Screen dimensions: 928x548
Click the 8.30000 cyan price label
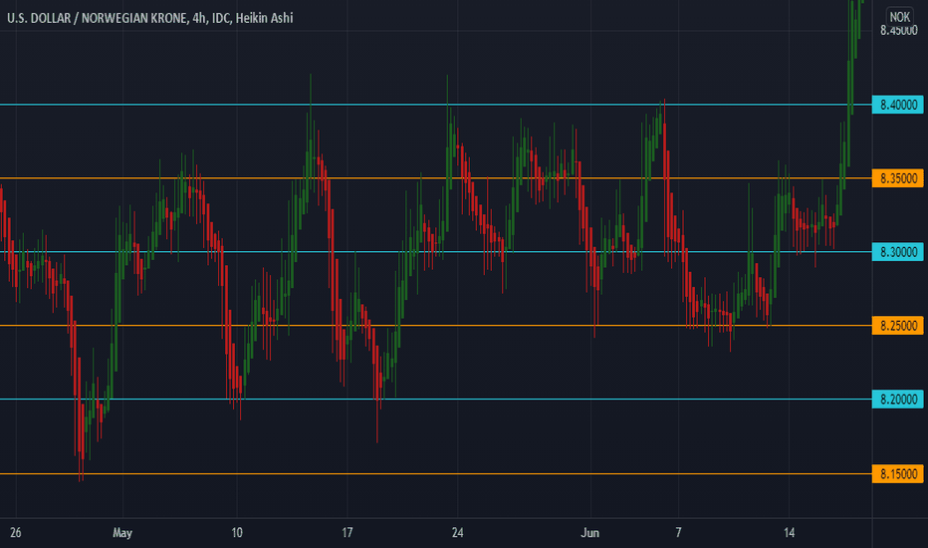click(x=897, y=252)
